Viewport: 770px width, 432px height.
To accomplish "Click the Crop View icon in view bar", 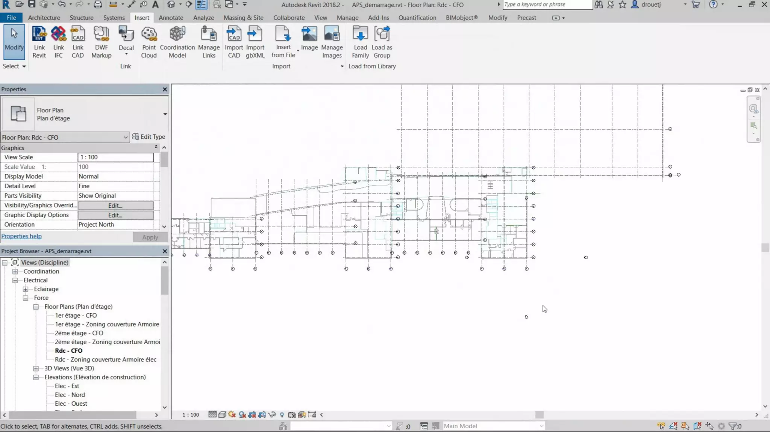I will point(252,415).
